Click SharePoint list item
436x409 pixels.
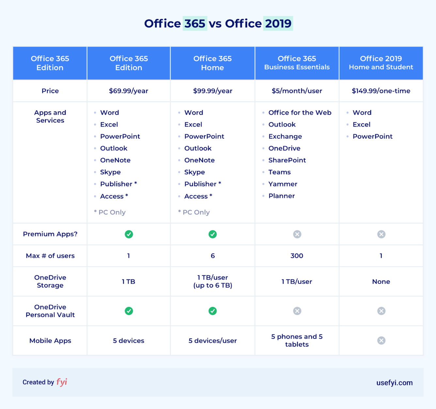pyautogui.click(x=287, y=160)
